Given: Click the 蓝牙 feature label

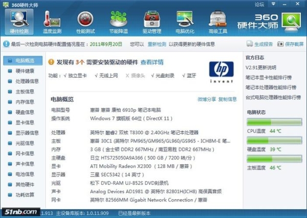Looking at the screenshot, I should [x=191, y=76].
